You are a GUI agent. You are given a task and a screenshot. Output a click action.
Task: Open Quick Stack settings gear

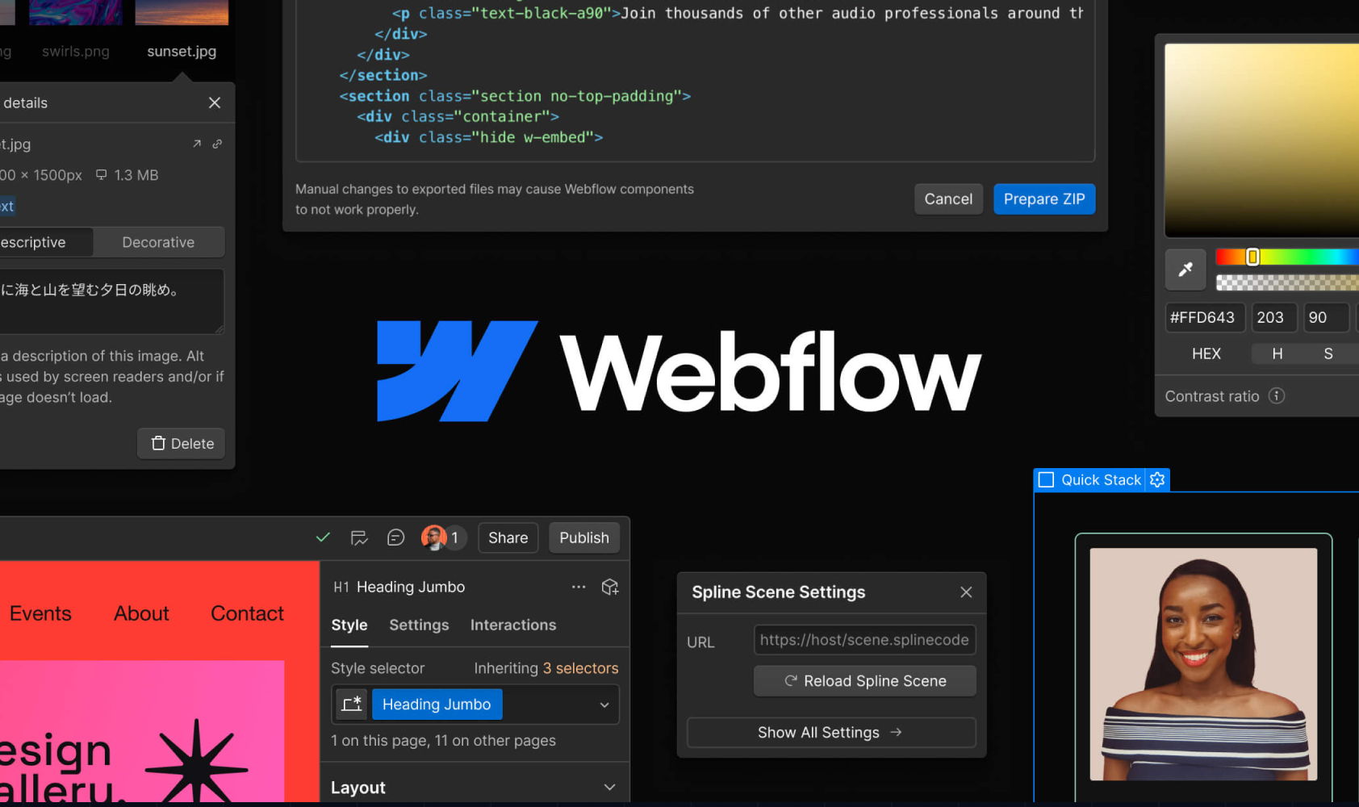point(1157,480)
